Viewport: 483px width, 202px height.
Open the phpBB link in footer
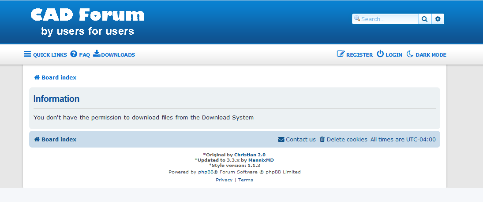coord(206,172)
